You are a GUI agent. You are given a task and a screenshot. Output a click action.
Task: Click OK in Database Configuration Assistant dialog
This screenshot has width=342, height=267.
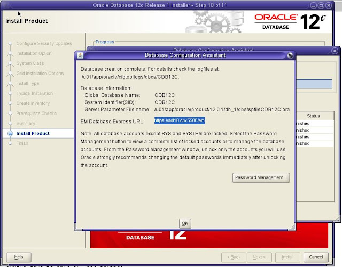[x=185, y=223]
